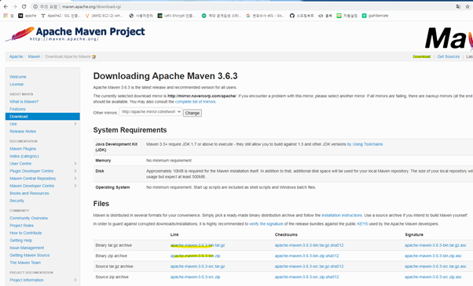The image size is (473, 286).
Task: Open the Google 'Go...' bookmark
Action: (x=265, y=16)
